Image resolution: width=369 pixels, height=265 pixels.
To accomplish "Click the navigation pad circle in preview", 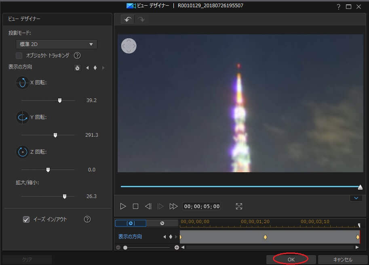I will point(129,46).
